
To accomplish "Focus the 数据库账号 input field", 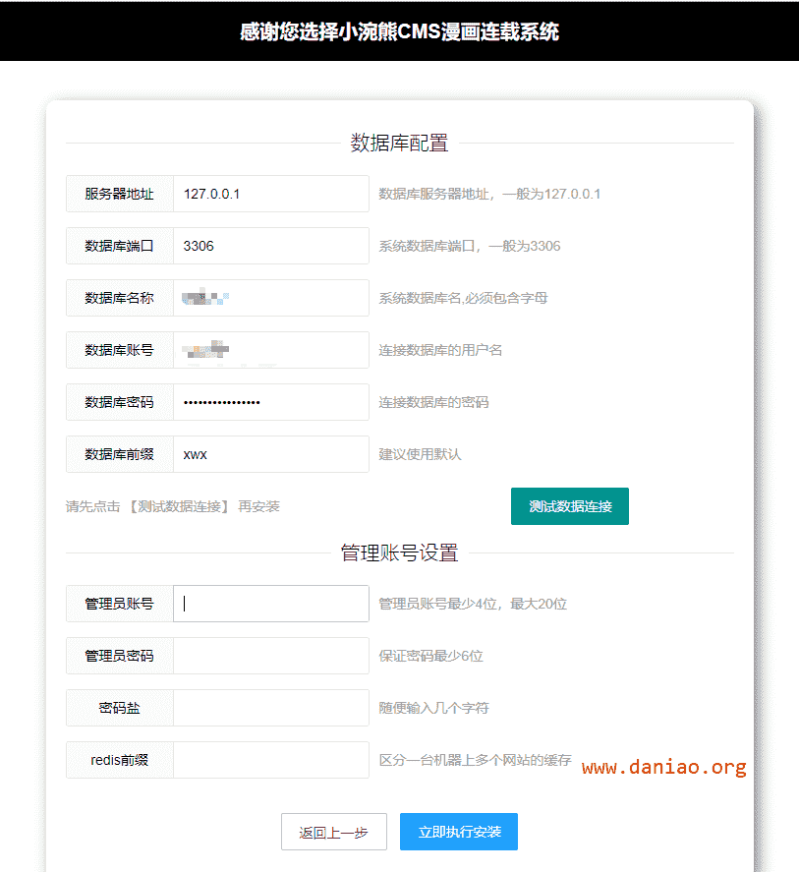I will pyautogui.click(x=271, y=350).
